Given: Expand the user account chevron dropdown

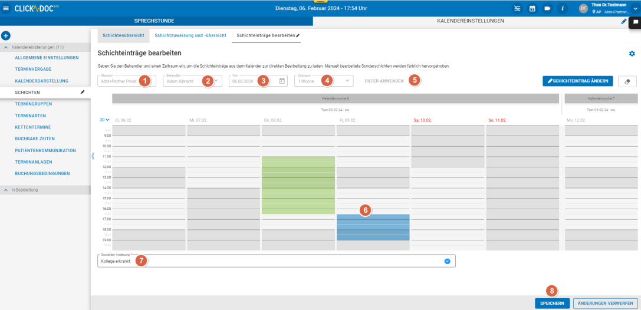Looking at the screenshot, I should click(x=635, y=8).
